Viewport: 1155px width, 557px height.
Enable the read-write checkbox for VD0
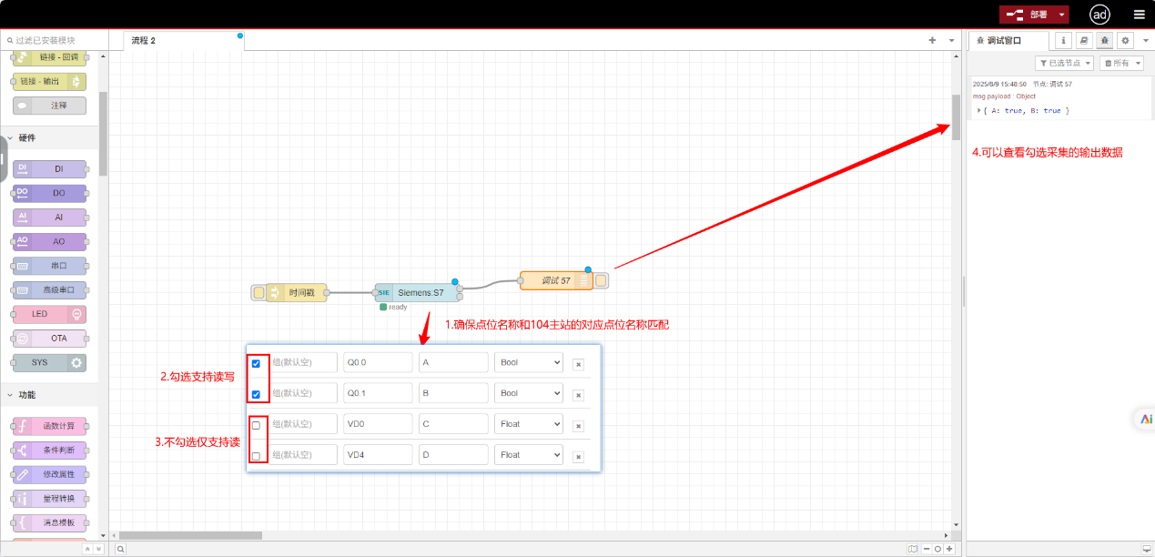click(256, 425)
